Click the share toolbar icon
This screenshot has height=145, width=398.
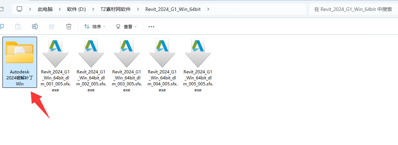[x=52, y=26]
